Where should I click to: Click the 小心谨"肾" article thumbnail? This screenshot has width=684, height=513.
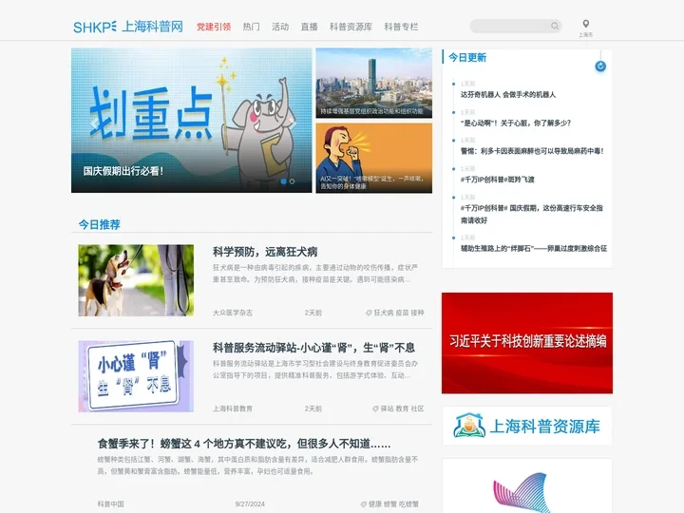pos(136,376)
